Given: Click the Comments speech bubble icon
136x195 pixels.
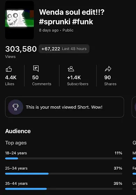Looking at the screenshot, I should point(36,69).
